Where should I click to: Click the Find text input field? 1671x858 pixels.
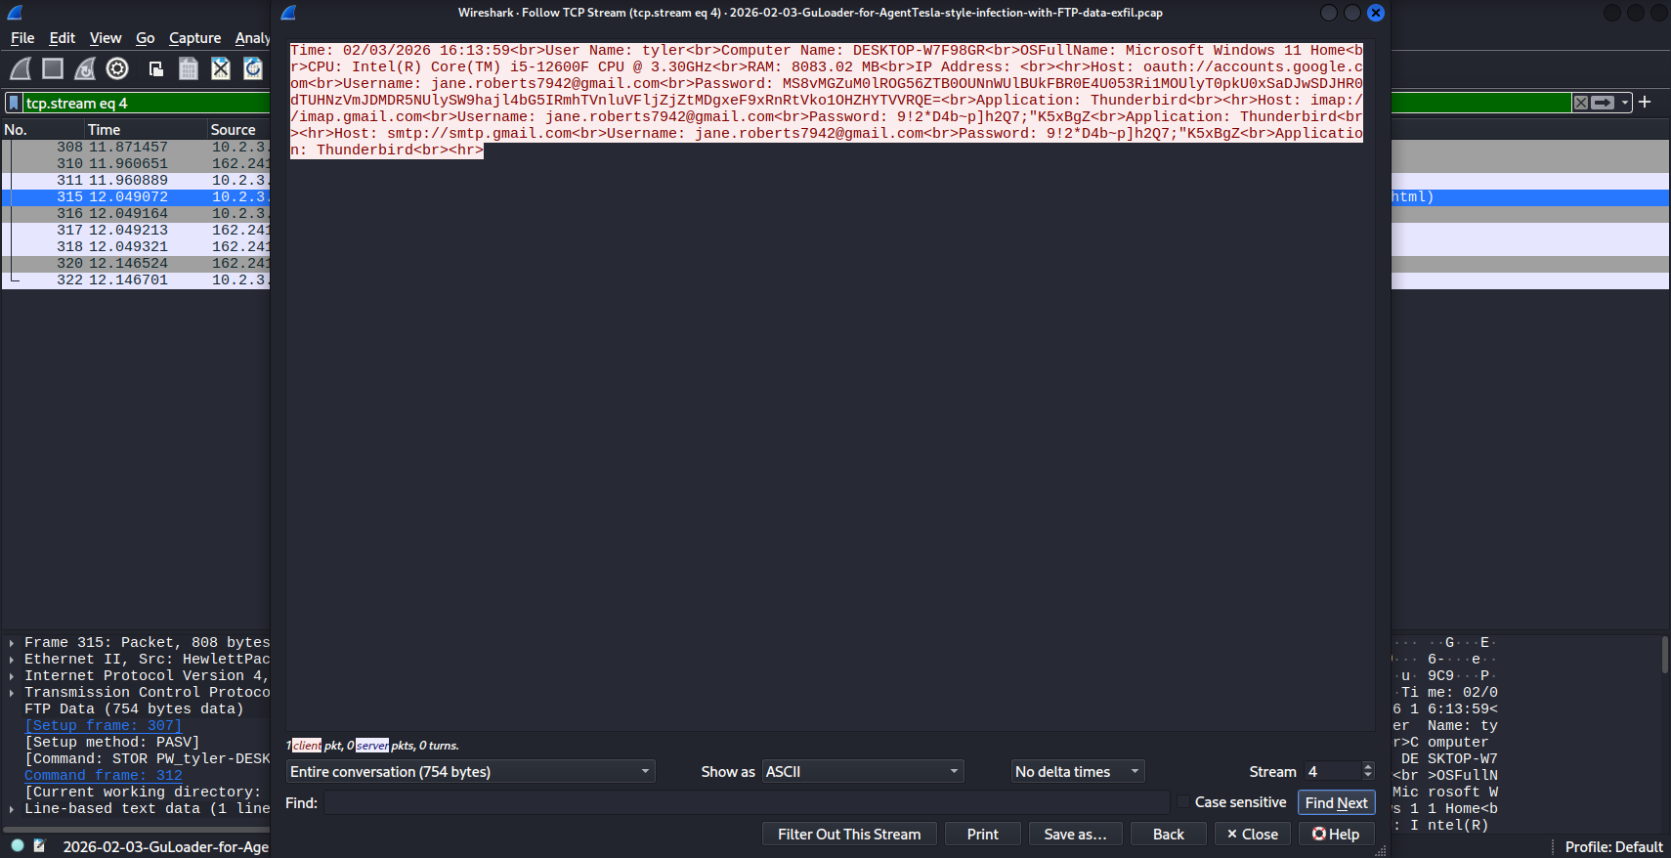[747, 803]
